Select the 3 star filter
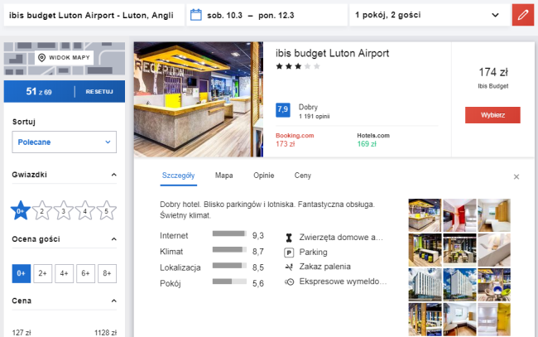The height and width of the screenshot is (337, 538). click(x=64, y=210)
